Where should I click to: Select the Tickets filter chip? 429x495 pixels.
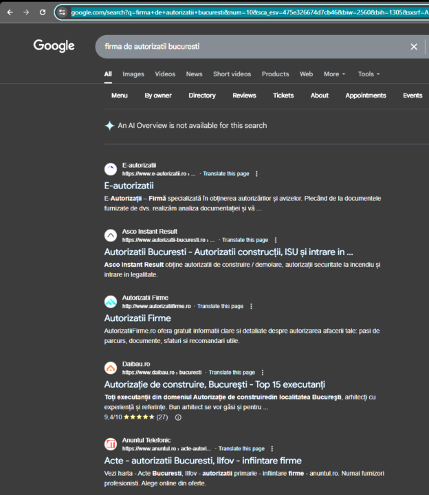[283, 96]
